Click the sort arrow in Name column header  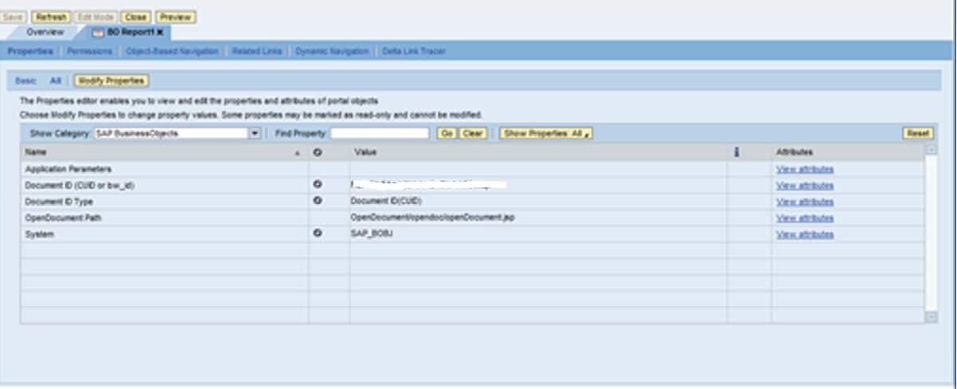298,152
